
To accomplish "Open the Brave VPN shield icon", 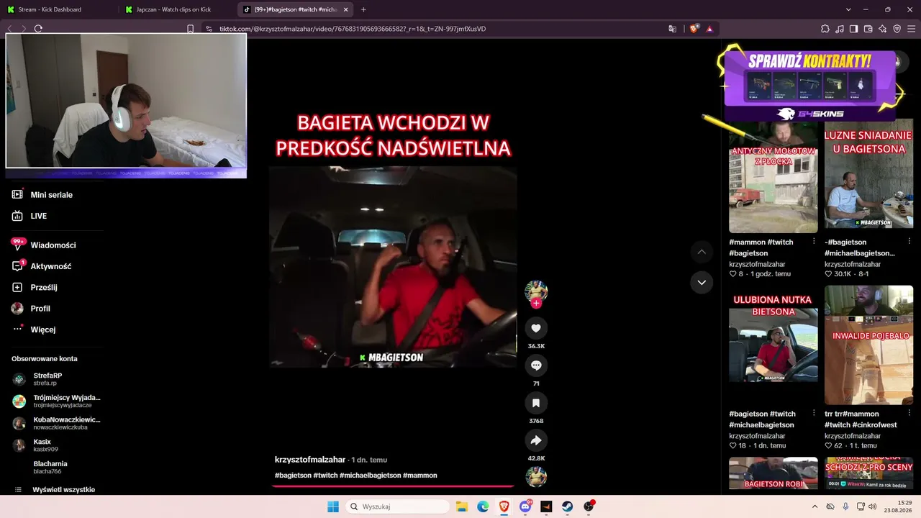I will (x=897, y=29).
